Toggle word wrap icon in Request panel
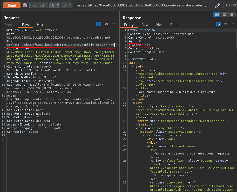The height and width of the screenshot is (192, 237). [99, 24]
